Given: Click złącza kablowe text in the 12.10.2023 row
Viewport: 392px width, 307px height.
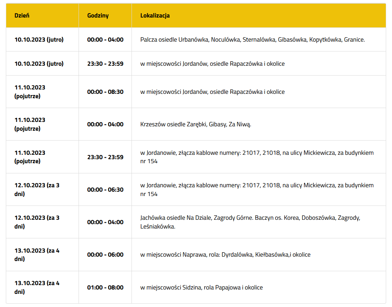Looking at the screenshot, I should coord(197,185).
